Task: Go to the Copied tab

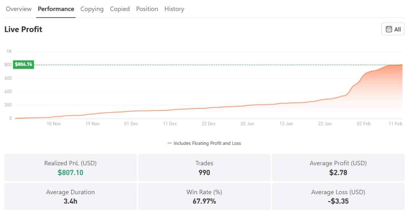Action: pyautogui.click(x=120, y=9)
